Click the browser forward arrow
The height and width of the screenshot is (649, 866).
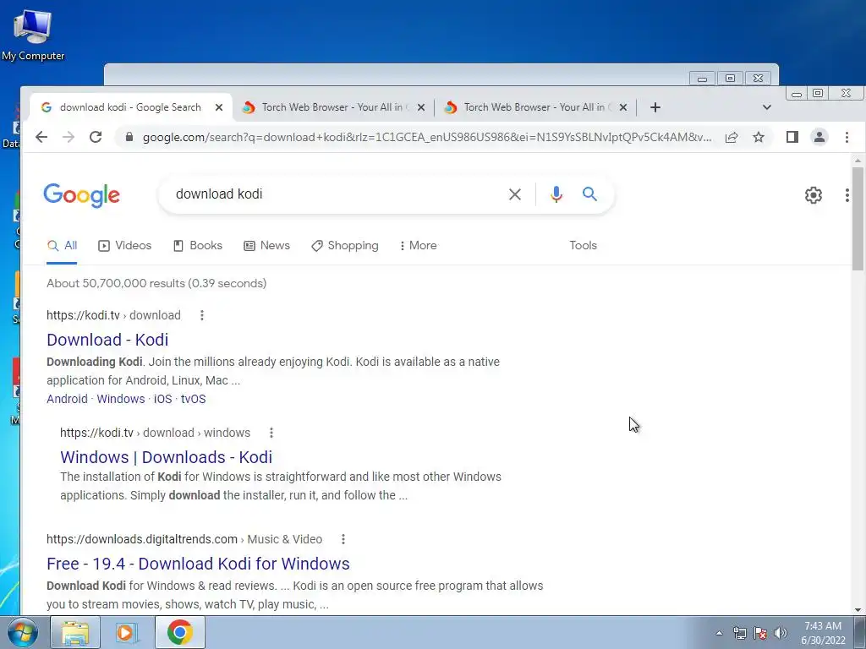point(69,137)
